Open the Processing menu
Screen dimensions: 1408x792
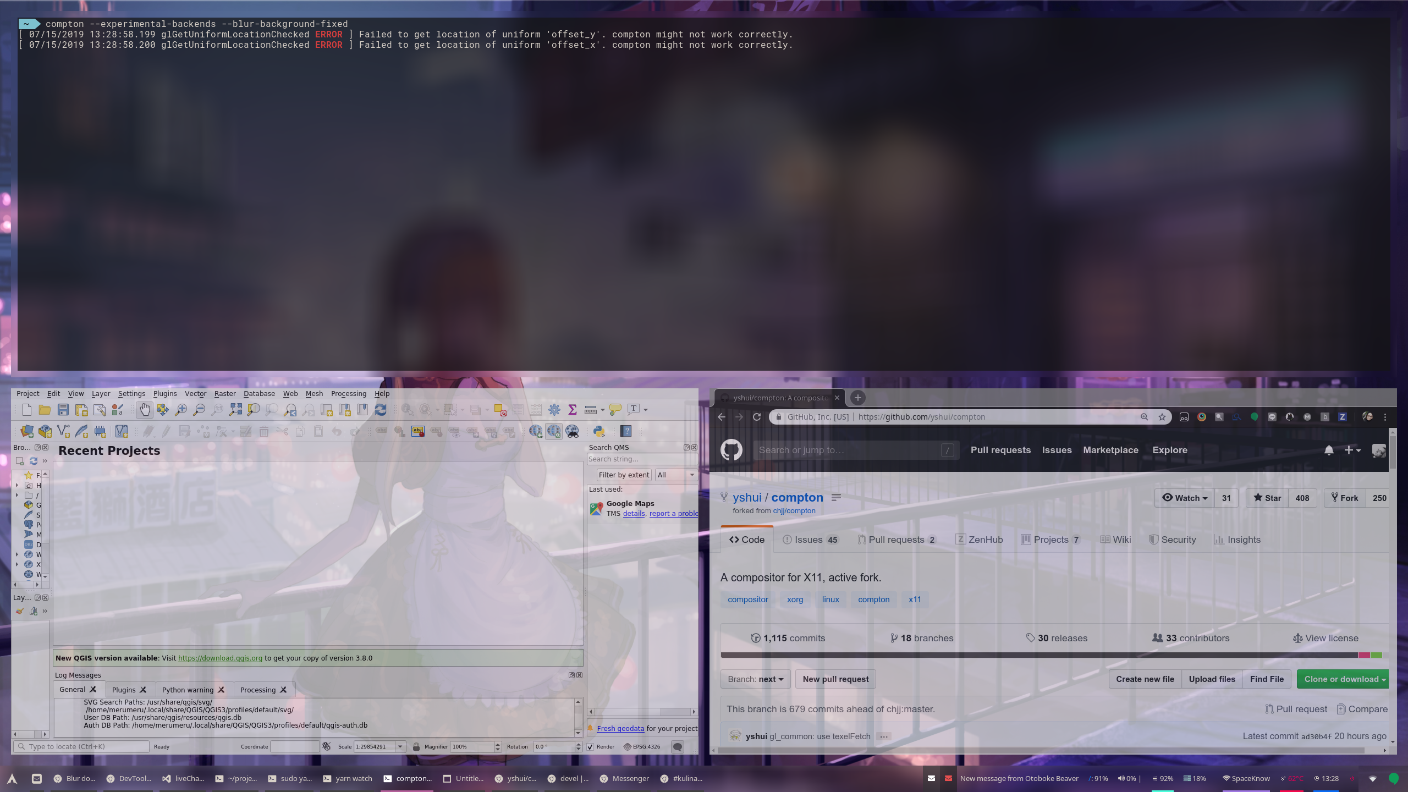pos(348,394)
